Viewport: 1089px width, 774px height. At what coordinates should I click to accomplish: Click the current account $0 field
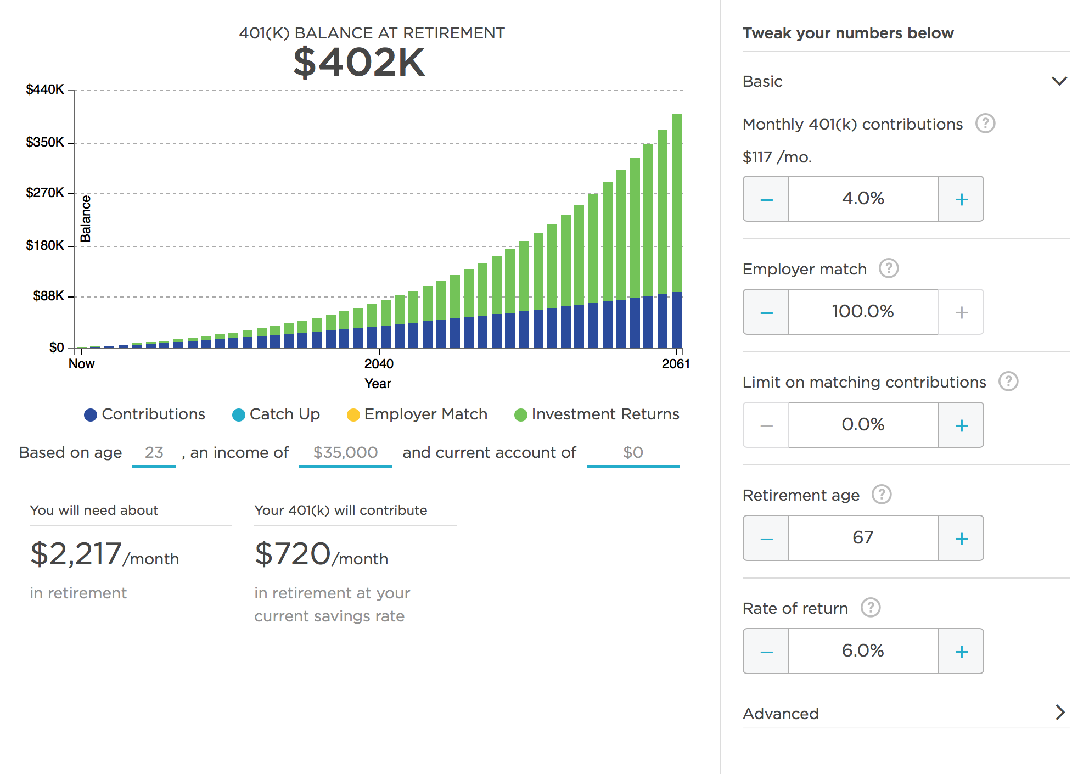pyautogui.click(x=633, y=453)
